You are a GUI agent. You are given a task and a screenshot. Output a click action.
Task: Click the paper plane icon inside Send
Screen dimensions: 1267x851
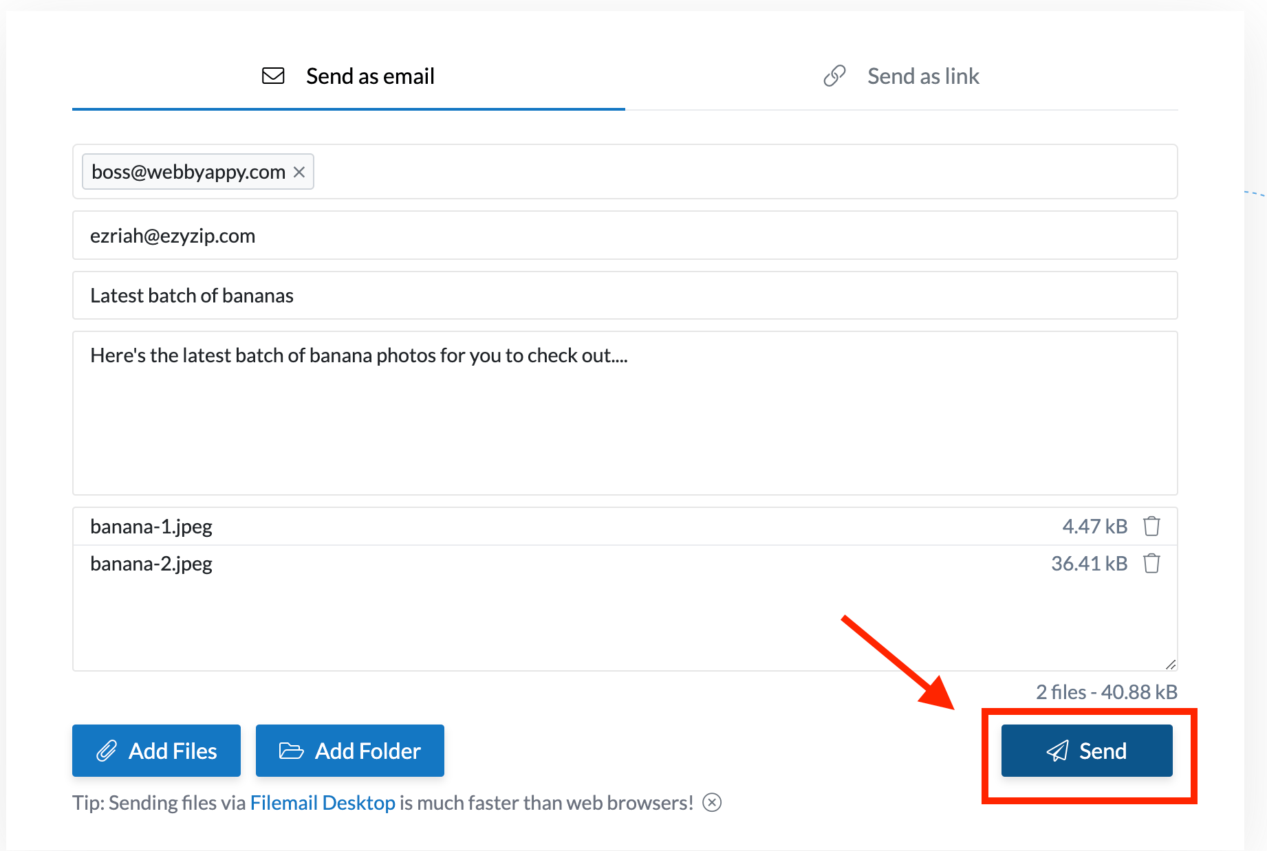coord(1057,751)
